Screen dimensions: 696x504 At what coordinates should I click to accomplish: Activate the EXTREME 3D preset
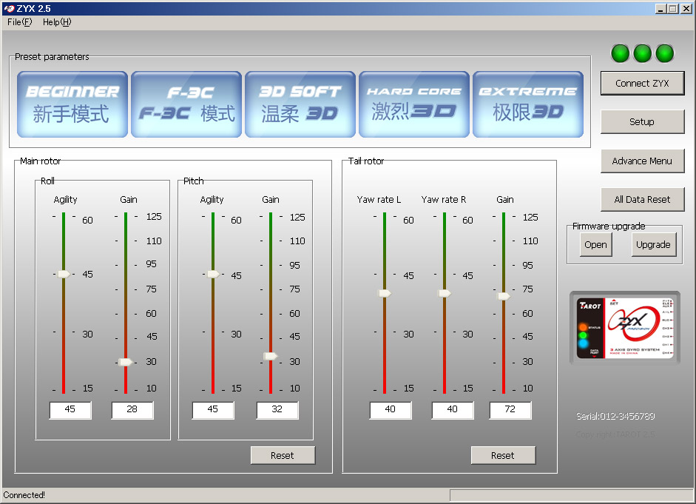click(528, 104)
